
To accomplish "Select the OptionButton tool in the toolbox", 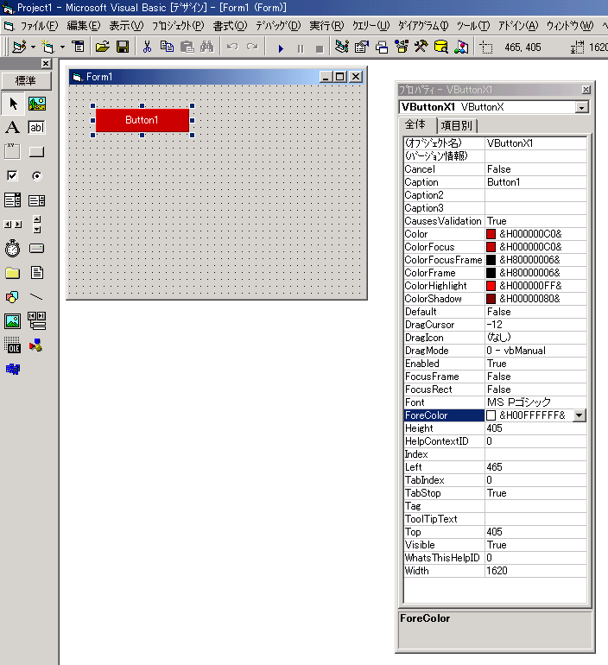I will click(x=37, y=175).
